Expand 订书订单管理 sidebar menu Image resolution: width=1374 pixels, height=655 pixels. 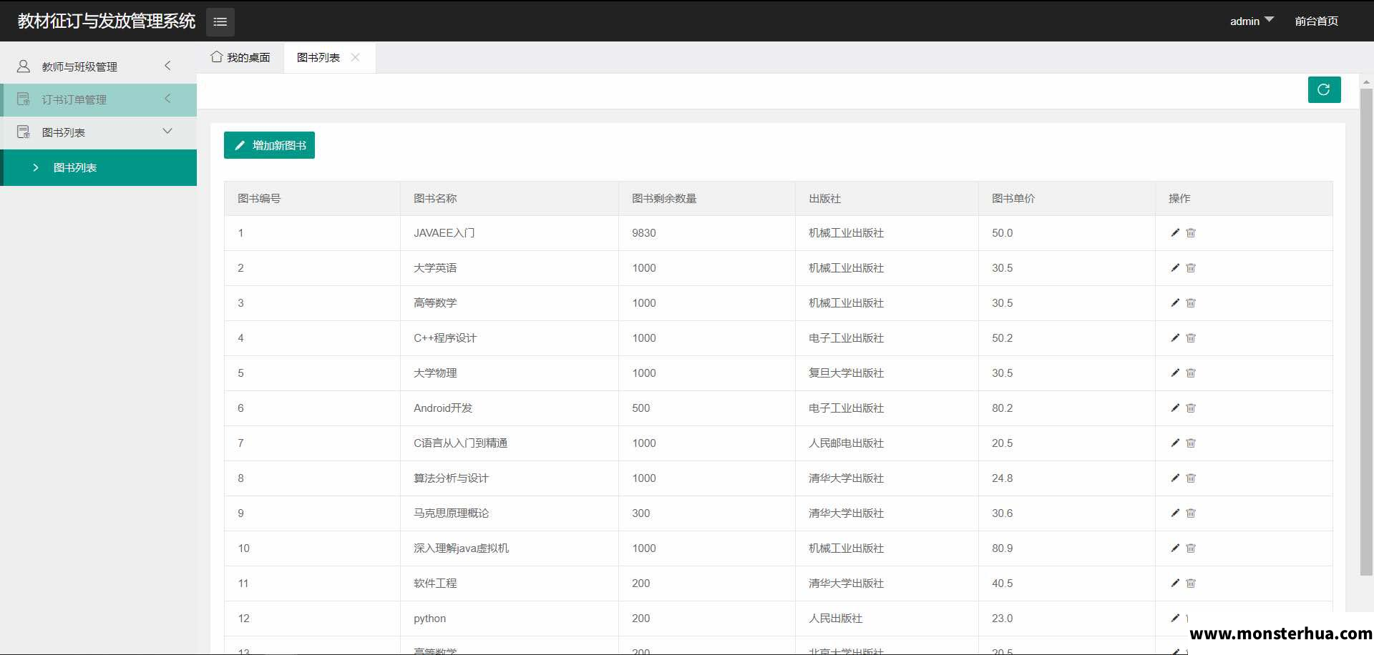pyautogui.click(x=99, y=99)
